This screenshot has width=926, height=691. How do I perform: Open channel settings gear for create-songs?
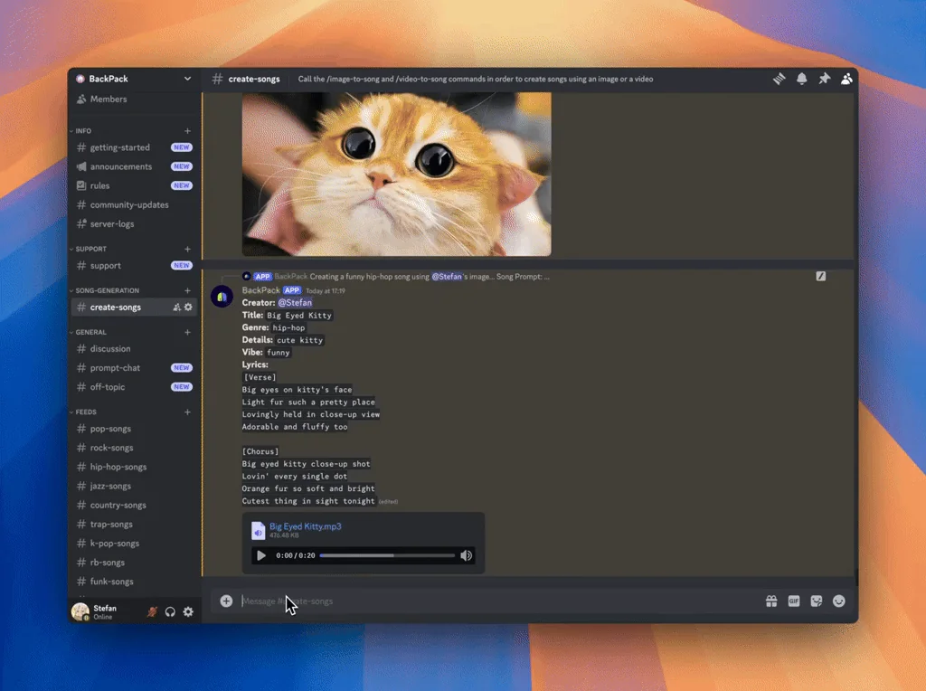pyautogui.click(x=188, y=307)
